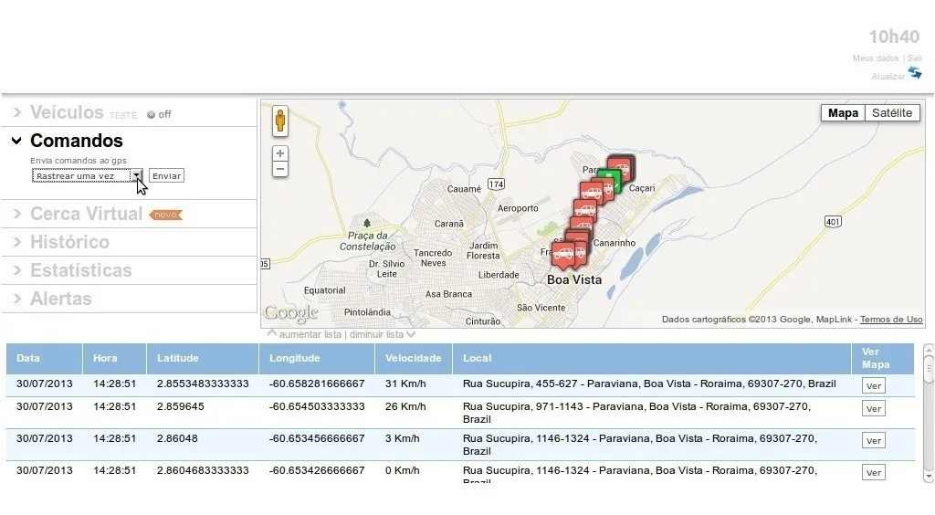Click the lowest red vehicle marker above Boa Vista
This screenshot has width=935, height=515.
[x=563, y=256]
